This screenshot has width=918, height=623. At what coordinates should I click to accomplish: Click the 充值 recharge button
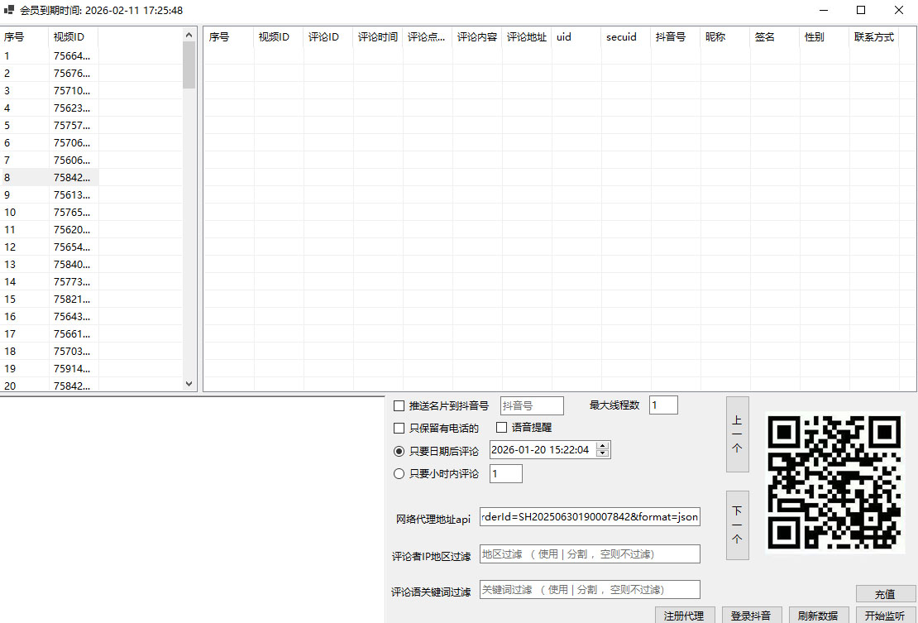tap(885, 594)
